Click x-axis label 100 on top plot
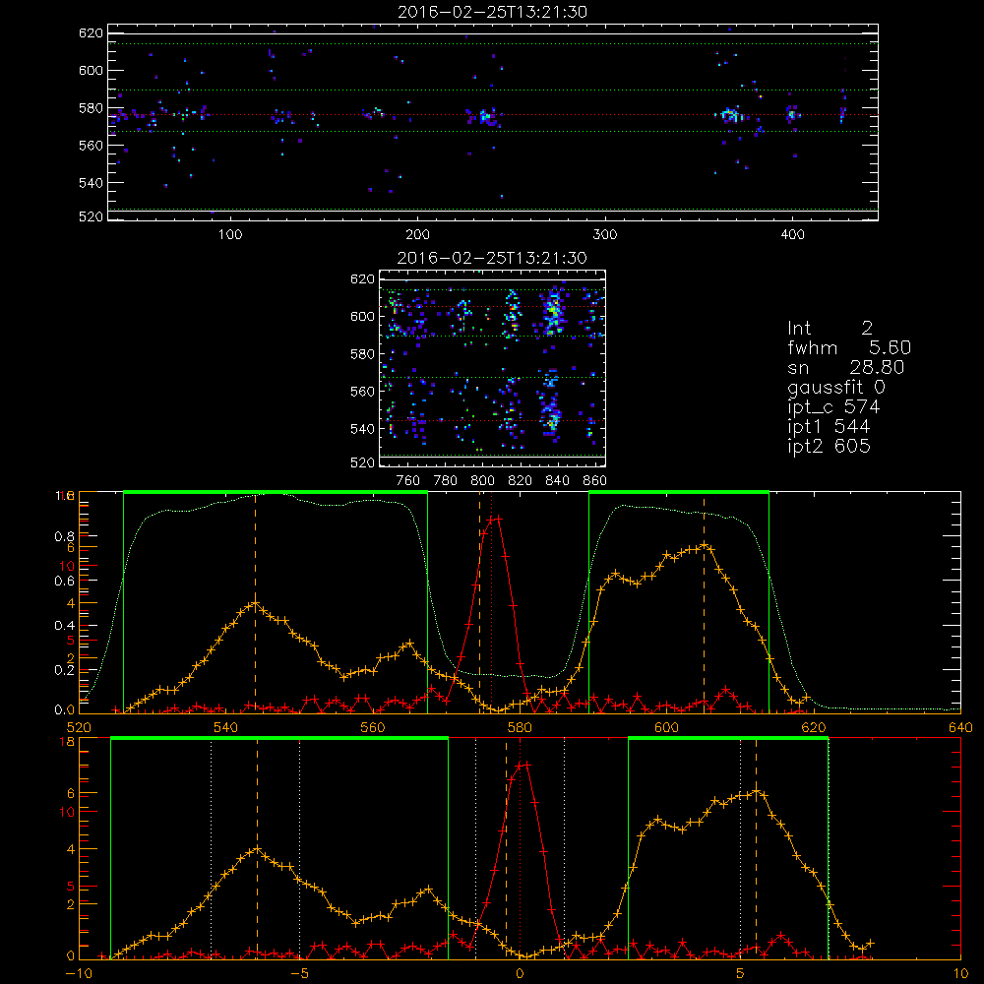Image resolution: width=984 pixels, height=984 pixels. point(230,235)
